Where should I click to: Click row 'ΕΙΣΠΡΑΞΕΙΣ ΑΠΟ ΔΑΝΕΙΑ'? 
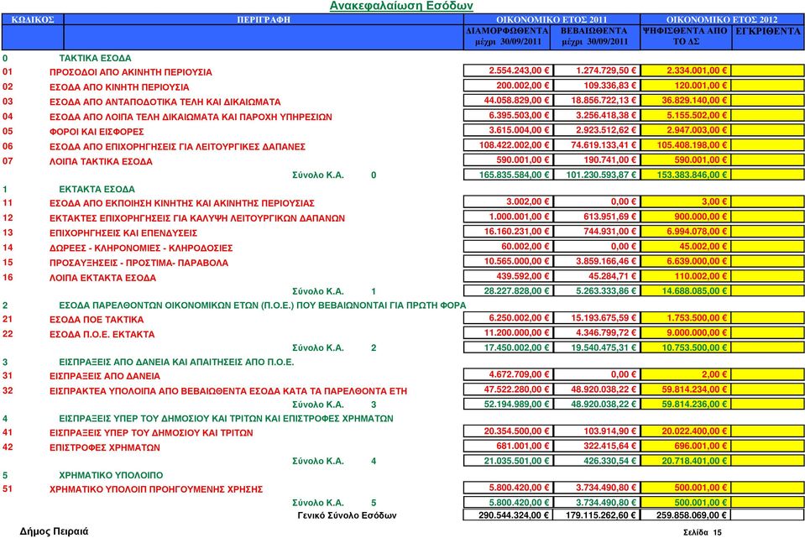105,376
